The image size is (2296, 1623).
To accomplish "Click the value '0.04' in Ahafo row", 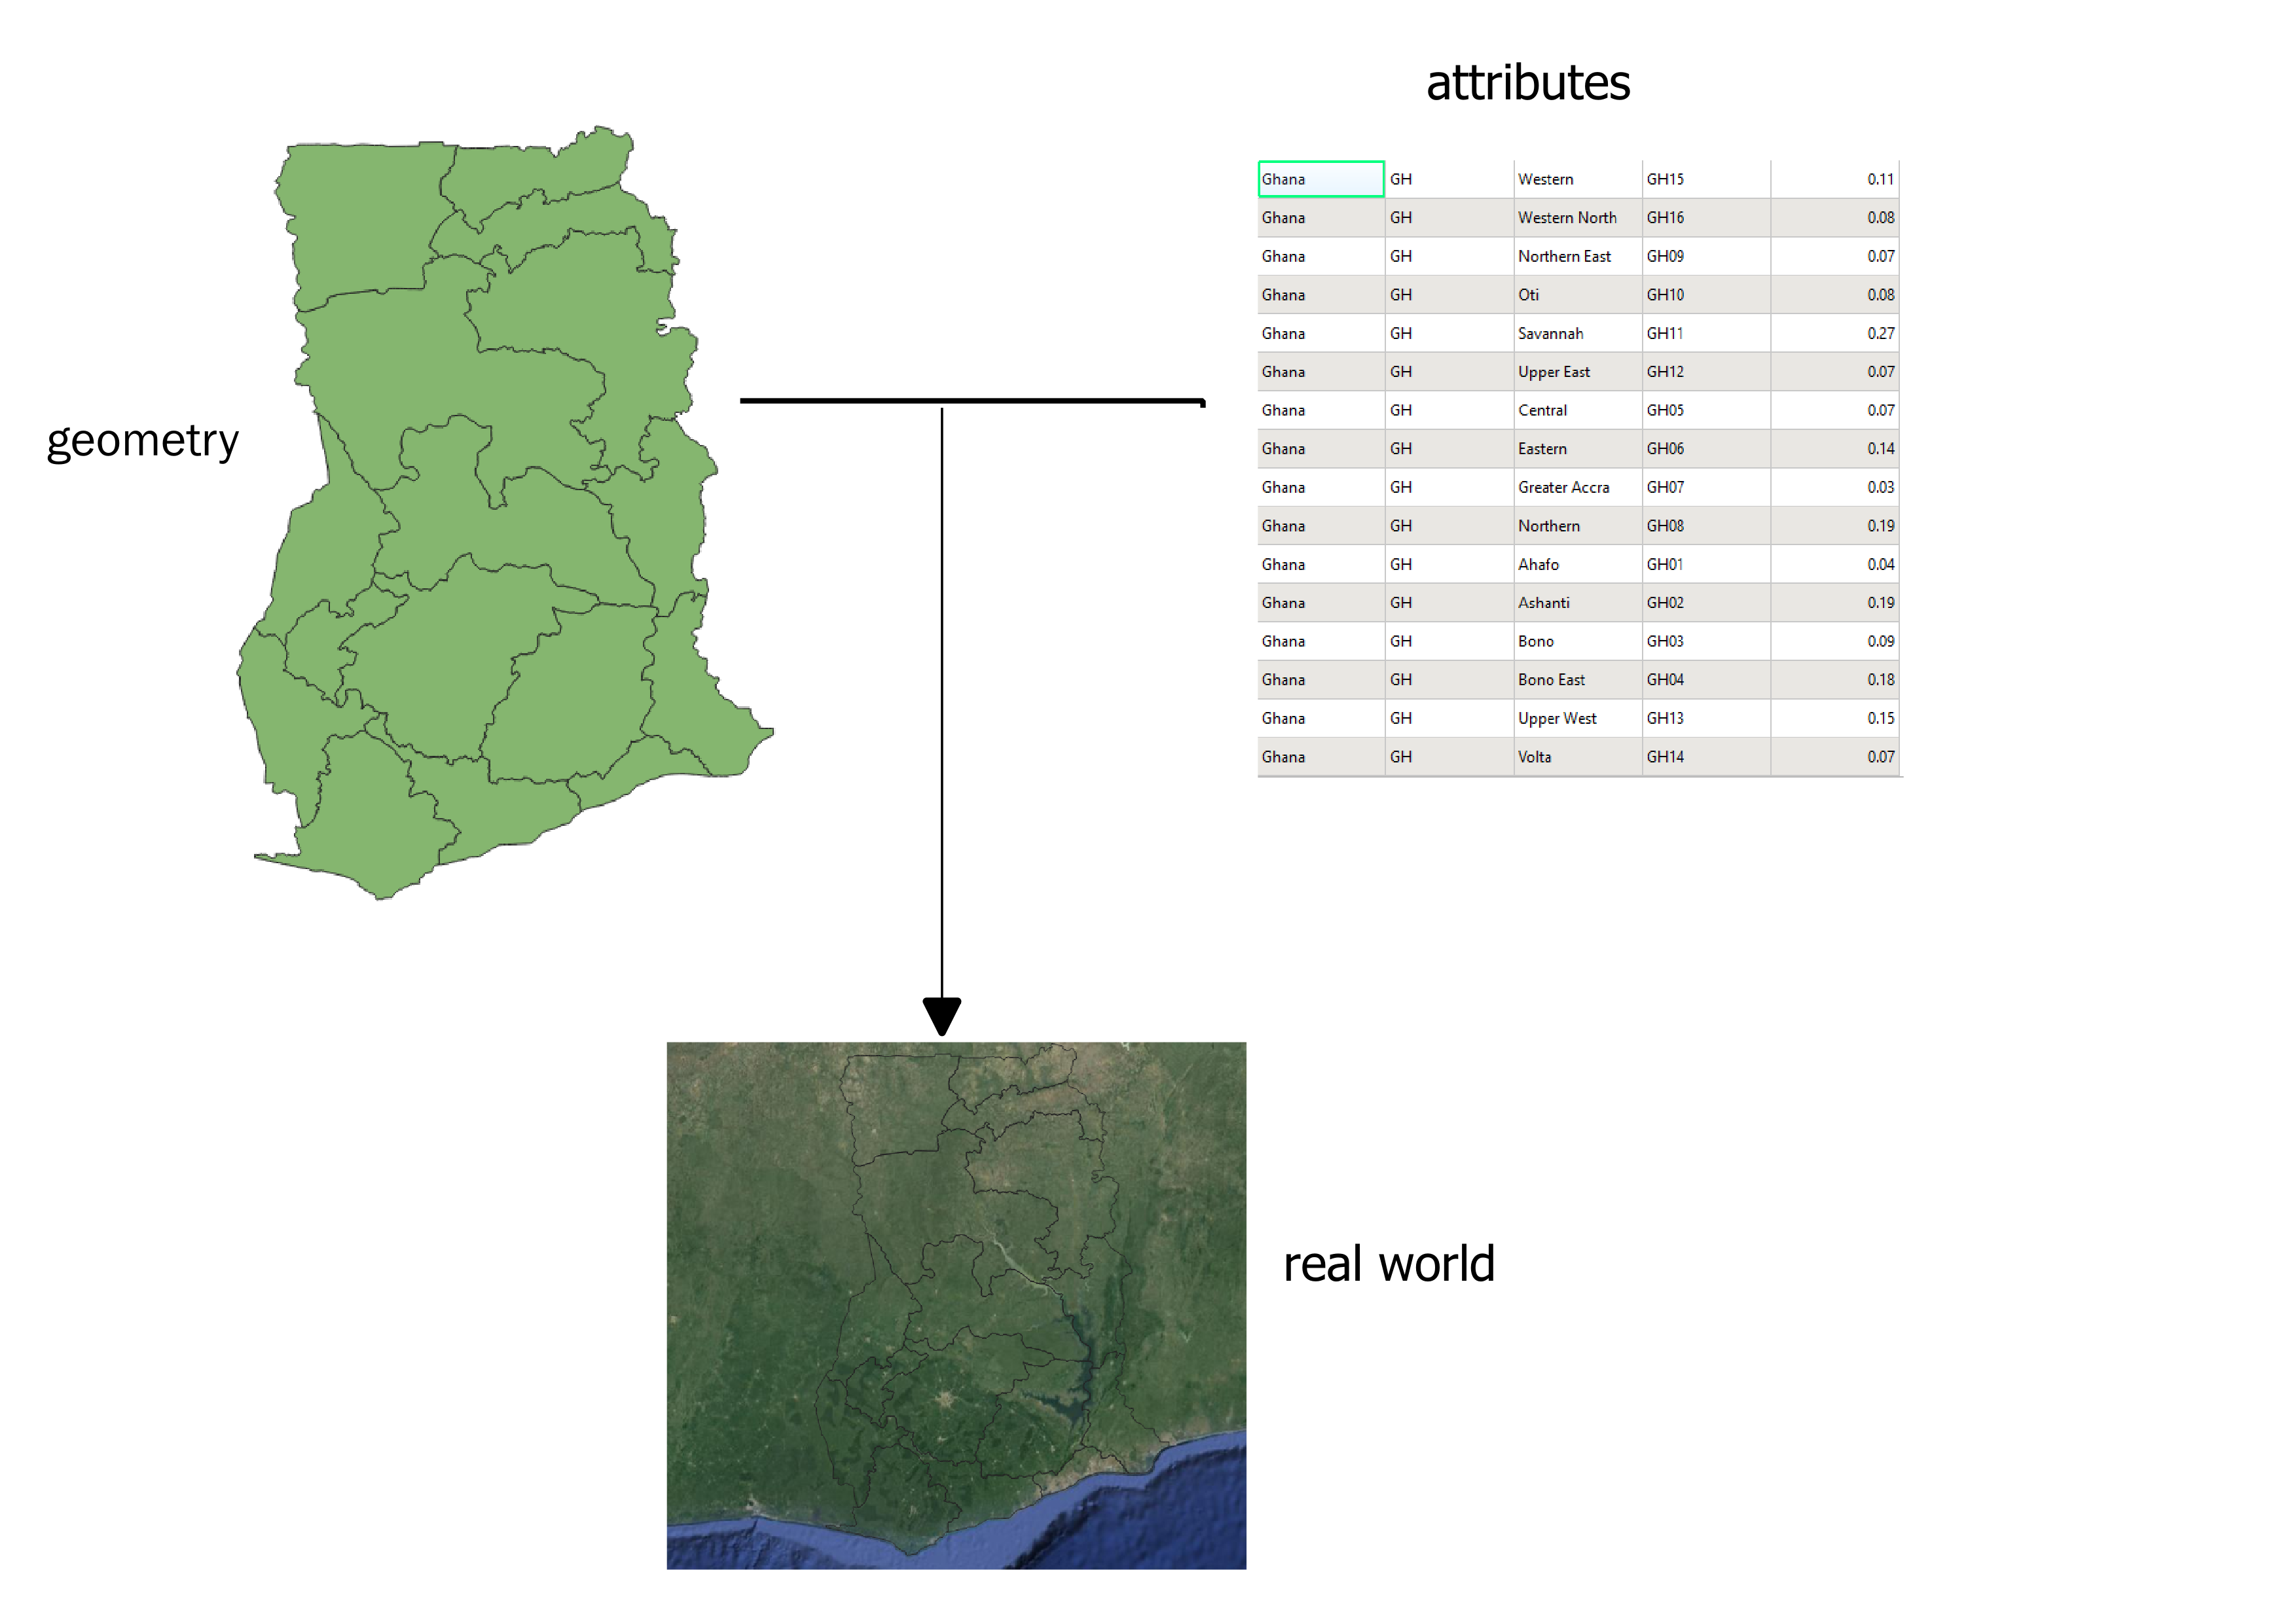I will pyautogui.click(x=1835, y=563).
